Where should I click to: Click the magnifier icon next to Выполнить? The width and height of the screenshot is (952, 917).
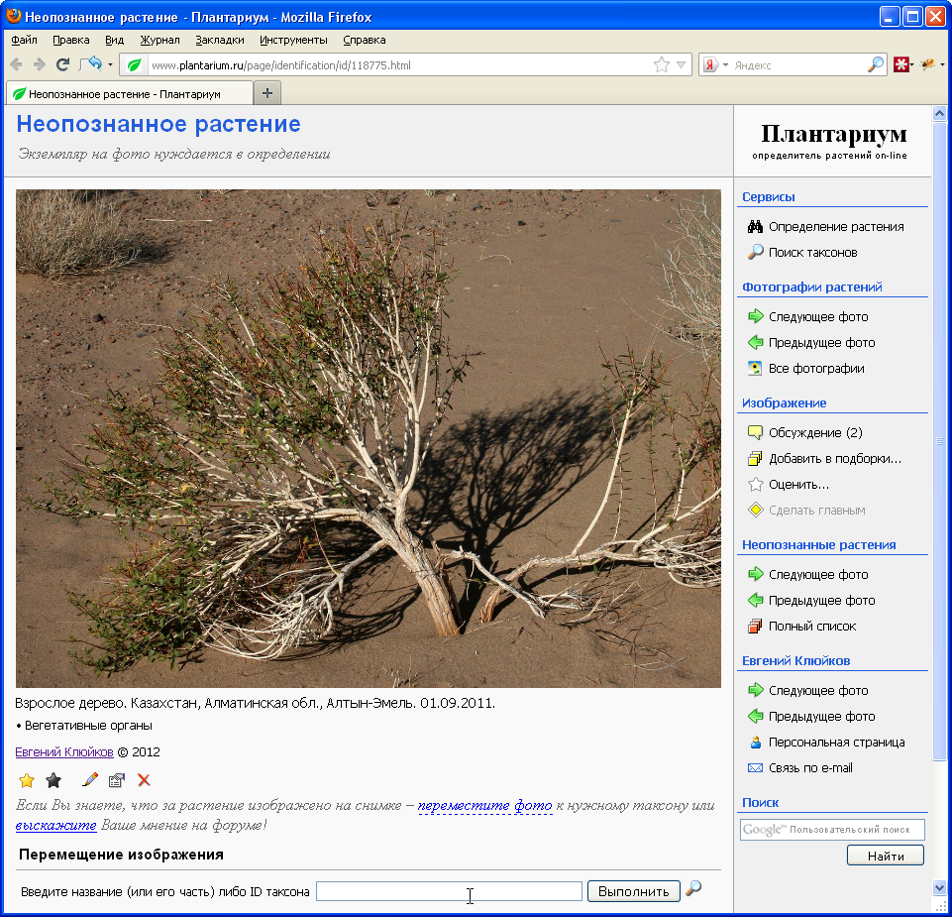click(x=693, y=889)
